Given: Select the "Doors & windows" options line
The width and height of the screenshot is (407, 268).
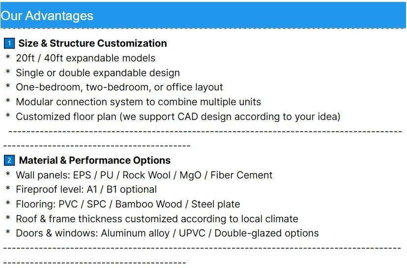Looking at the screenshot, I should (x=167, y=234).
